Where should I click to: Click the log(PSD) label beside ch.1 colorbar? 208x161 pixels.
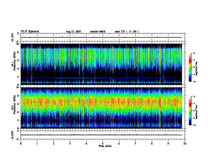tap(197, 69)
